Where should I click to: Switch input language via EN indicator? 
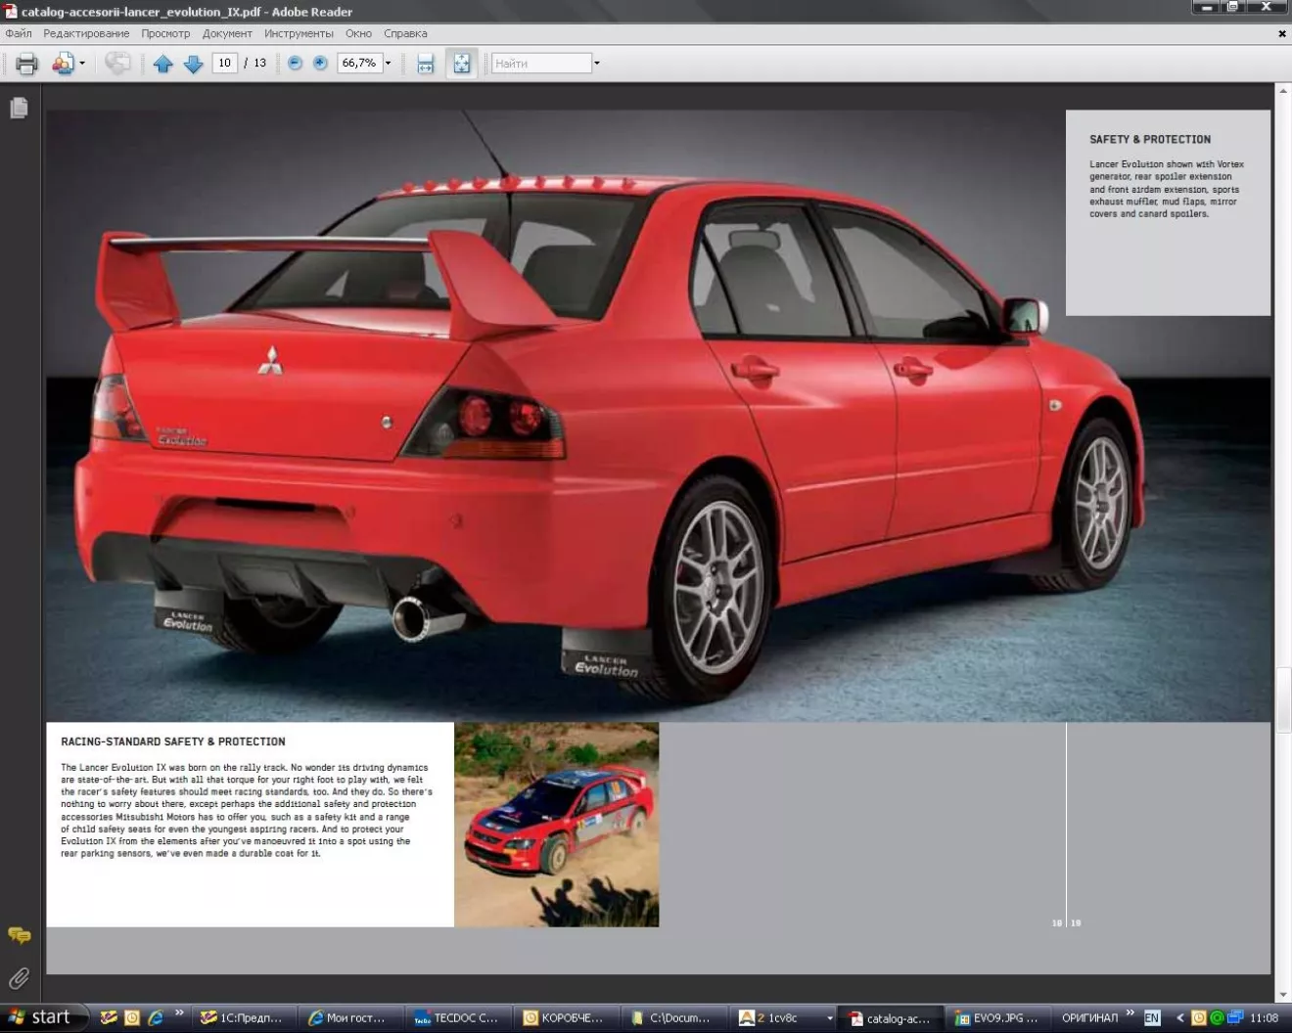click(x=1152, y=1017)
